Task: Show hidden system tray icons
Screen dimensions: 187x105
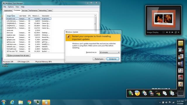Action: point(160,102)
